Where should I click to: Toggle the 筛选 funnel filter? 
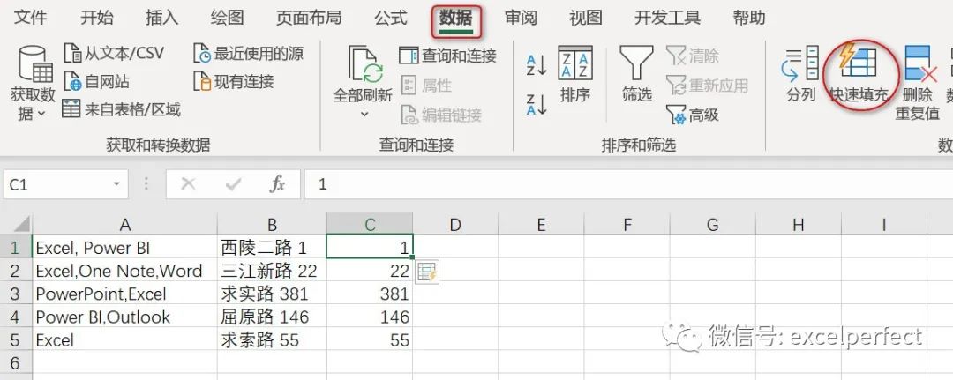636,74
